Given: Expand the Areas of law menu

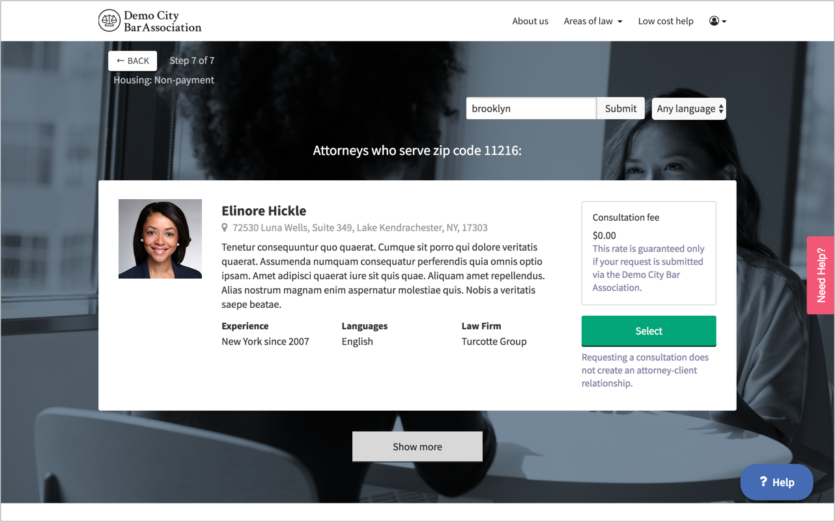Looking at the screenshot, I should 593,21.
